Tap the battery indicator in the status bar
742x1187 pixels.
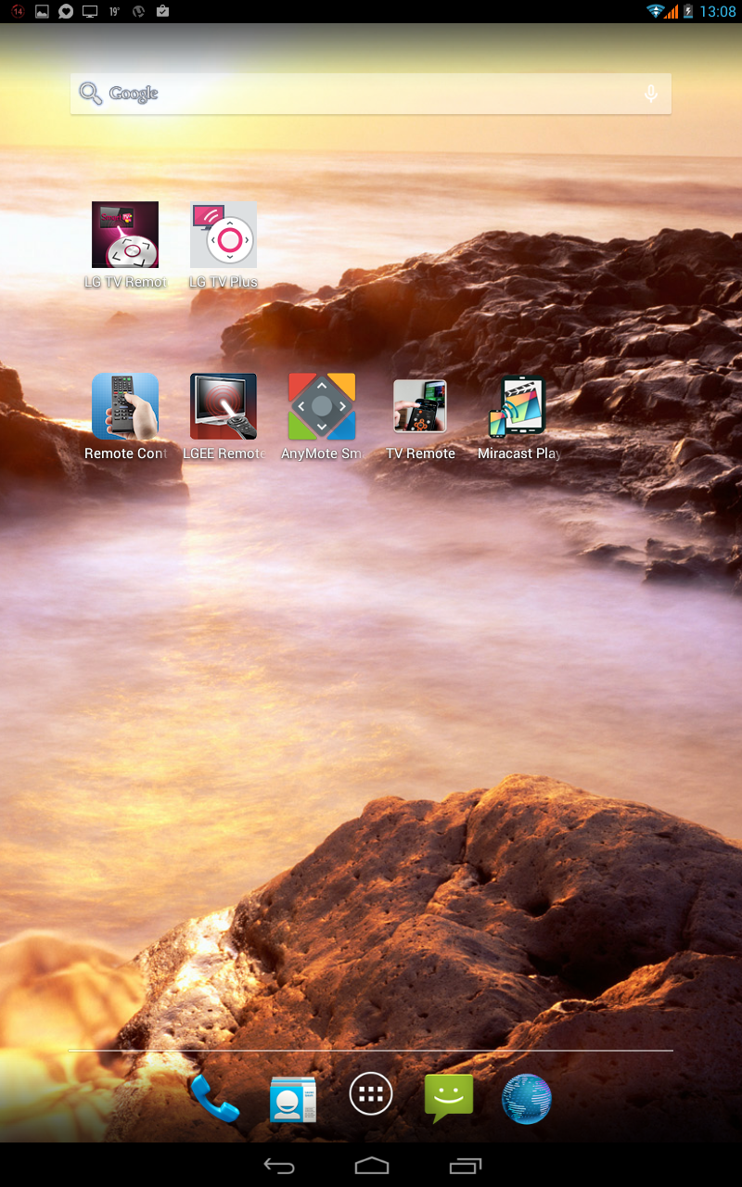pyautogui.click(x=688, y=11)
